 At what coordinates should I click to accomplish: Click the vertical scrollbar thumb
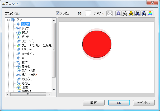coord(54,50)
